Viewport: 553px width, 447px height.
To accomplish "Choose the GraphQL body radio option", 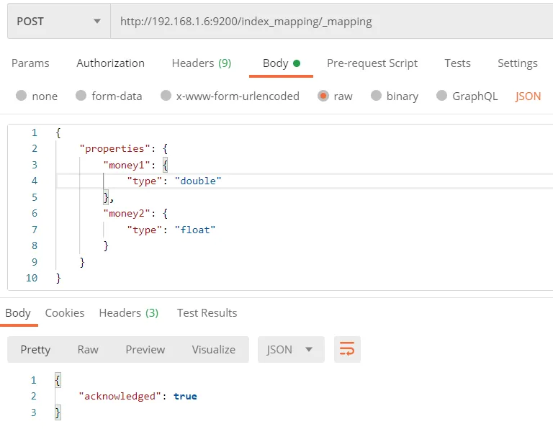I will point(442,96).
